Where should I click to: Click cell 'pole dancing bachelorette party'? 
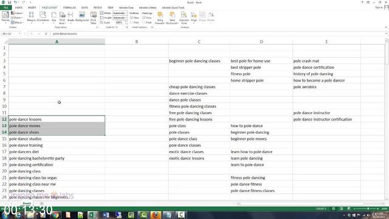57,158
